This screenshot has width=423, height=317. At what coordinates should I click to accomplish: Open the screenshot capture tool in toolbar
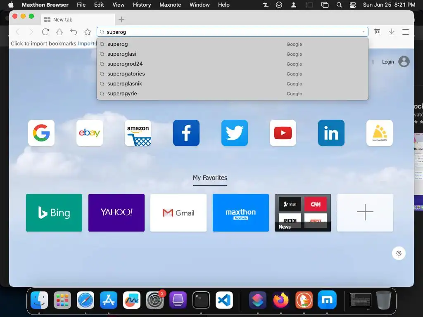378,32
